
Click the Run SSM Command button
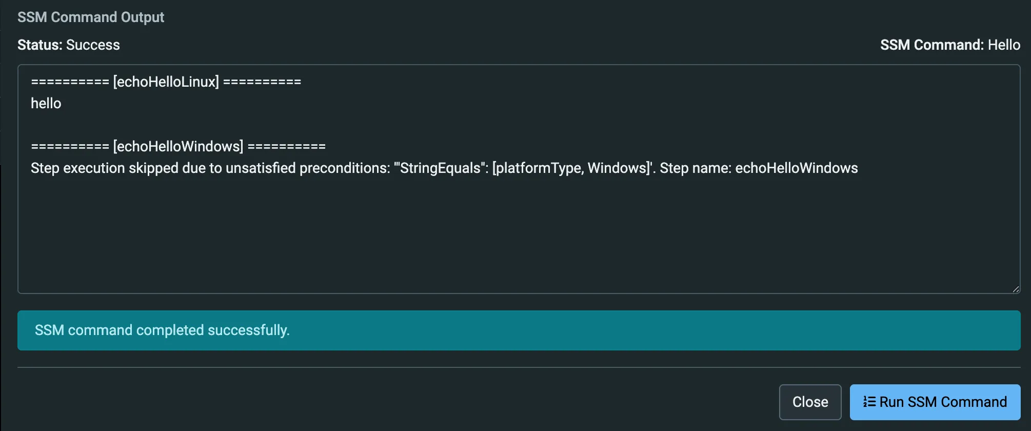point(935,402)
